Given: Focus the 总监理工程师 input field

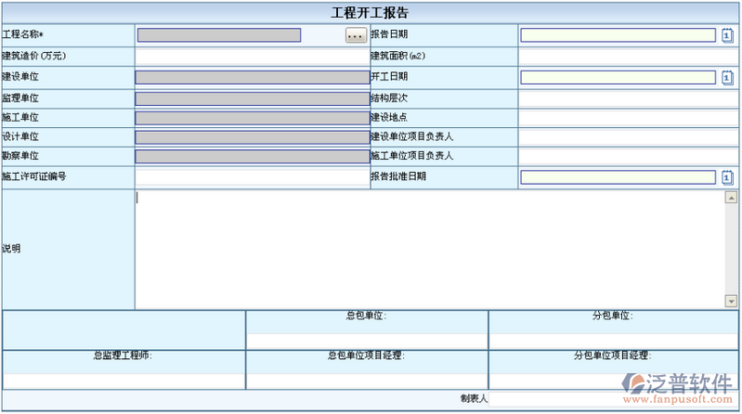Looking at the screenshot, I should 124,381.
